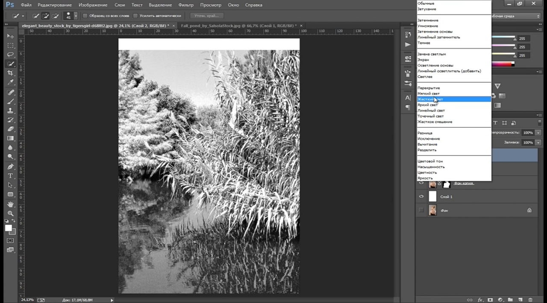
Task: Select the Zoom tool
Action: 11,213
